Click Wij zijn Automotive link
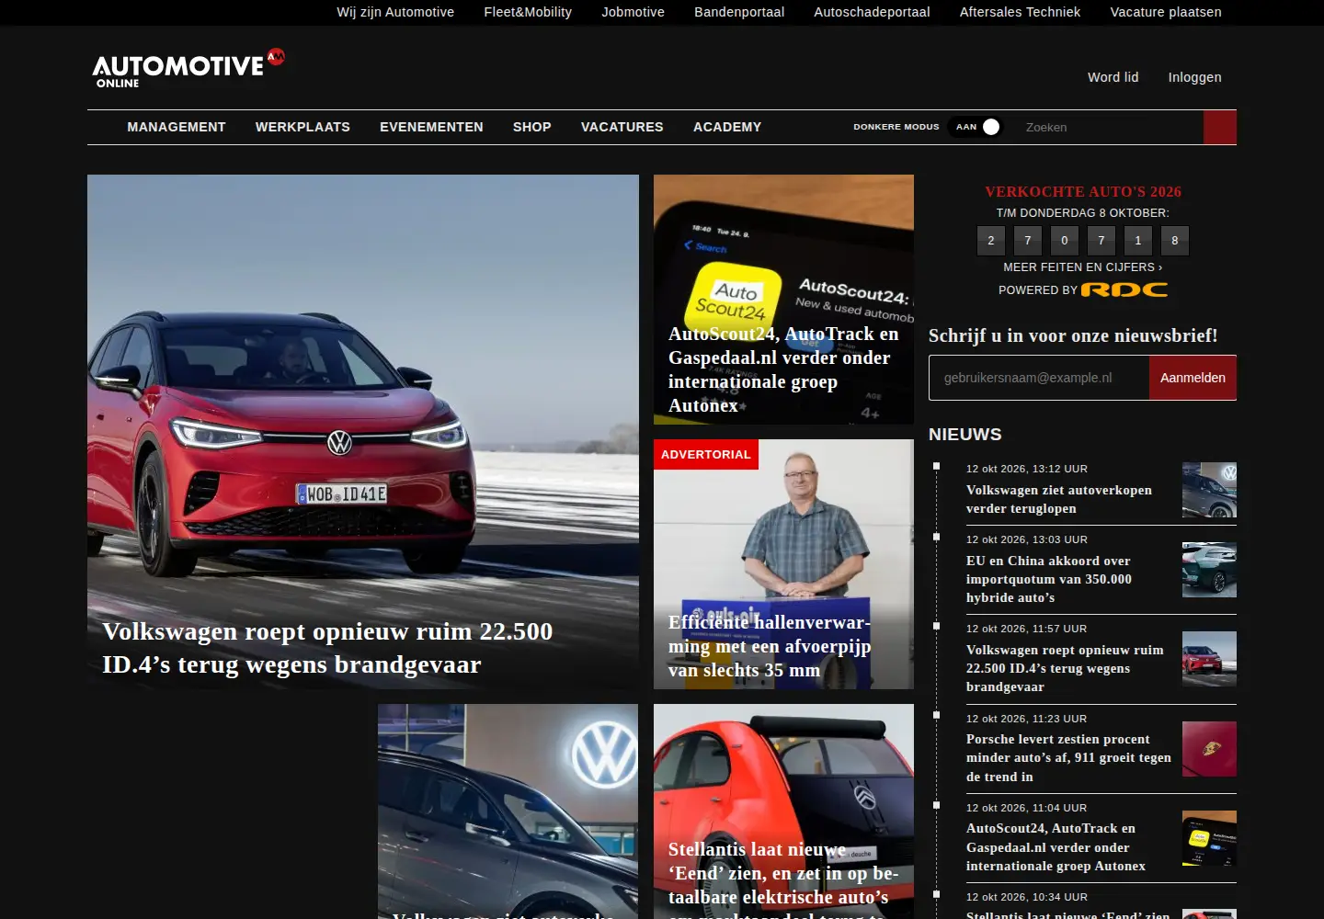 click(x=395, y=12)
